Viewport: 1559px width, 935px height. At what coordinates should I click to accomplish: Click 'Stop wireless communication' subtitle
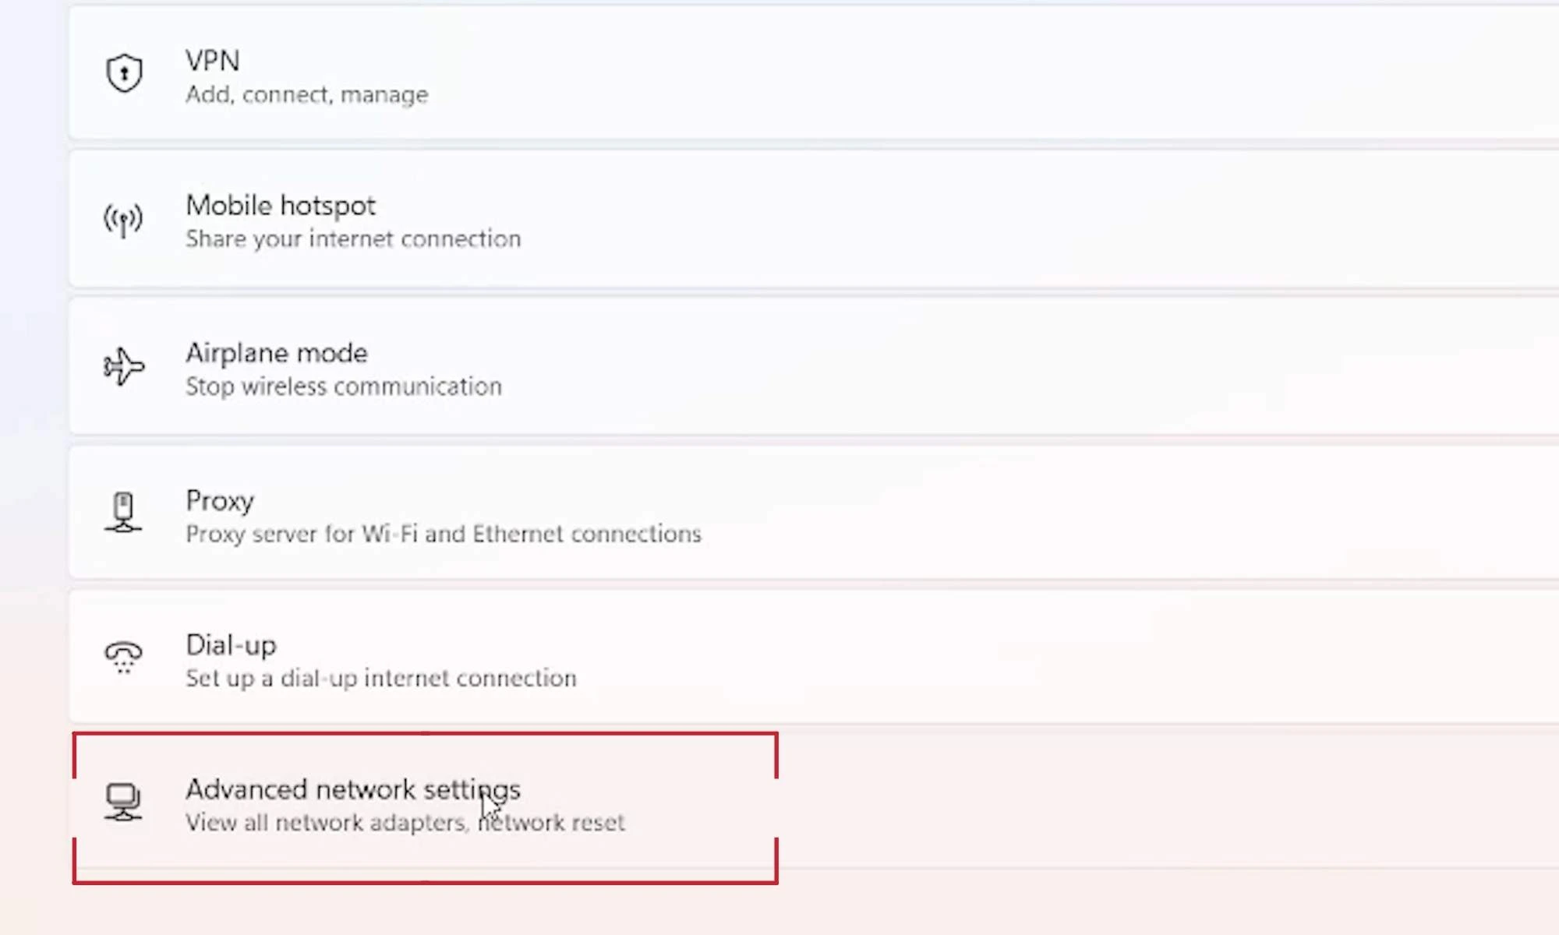point(343,386)
